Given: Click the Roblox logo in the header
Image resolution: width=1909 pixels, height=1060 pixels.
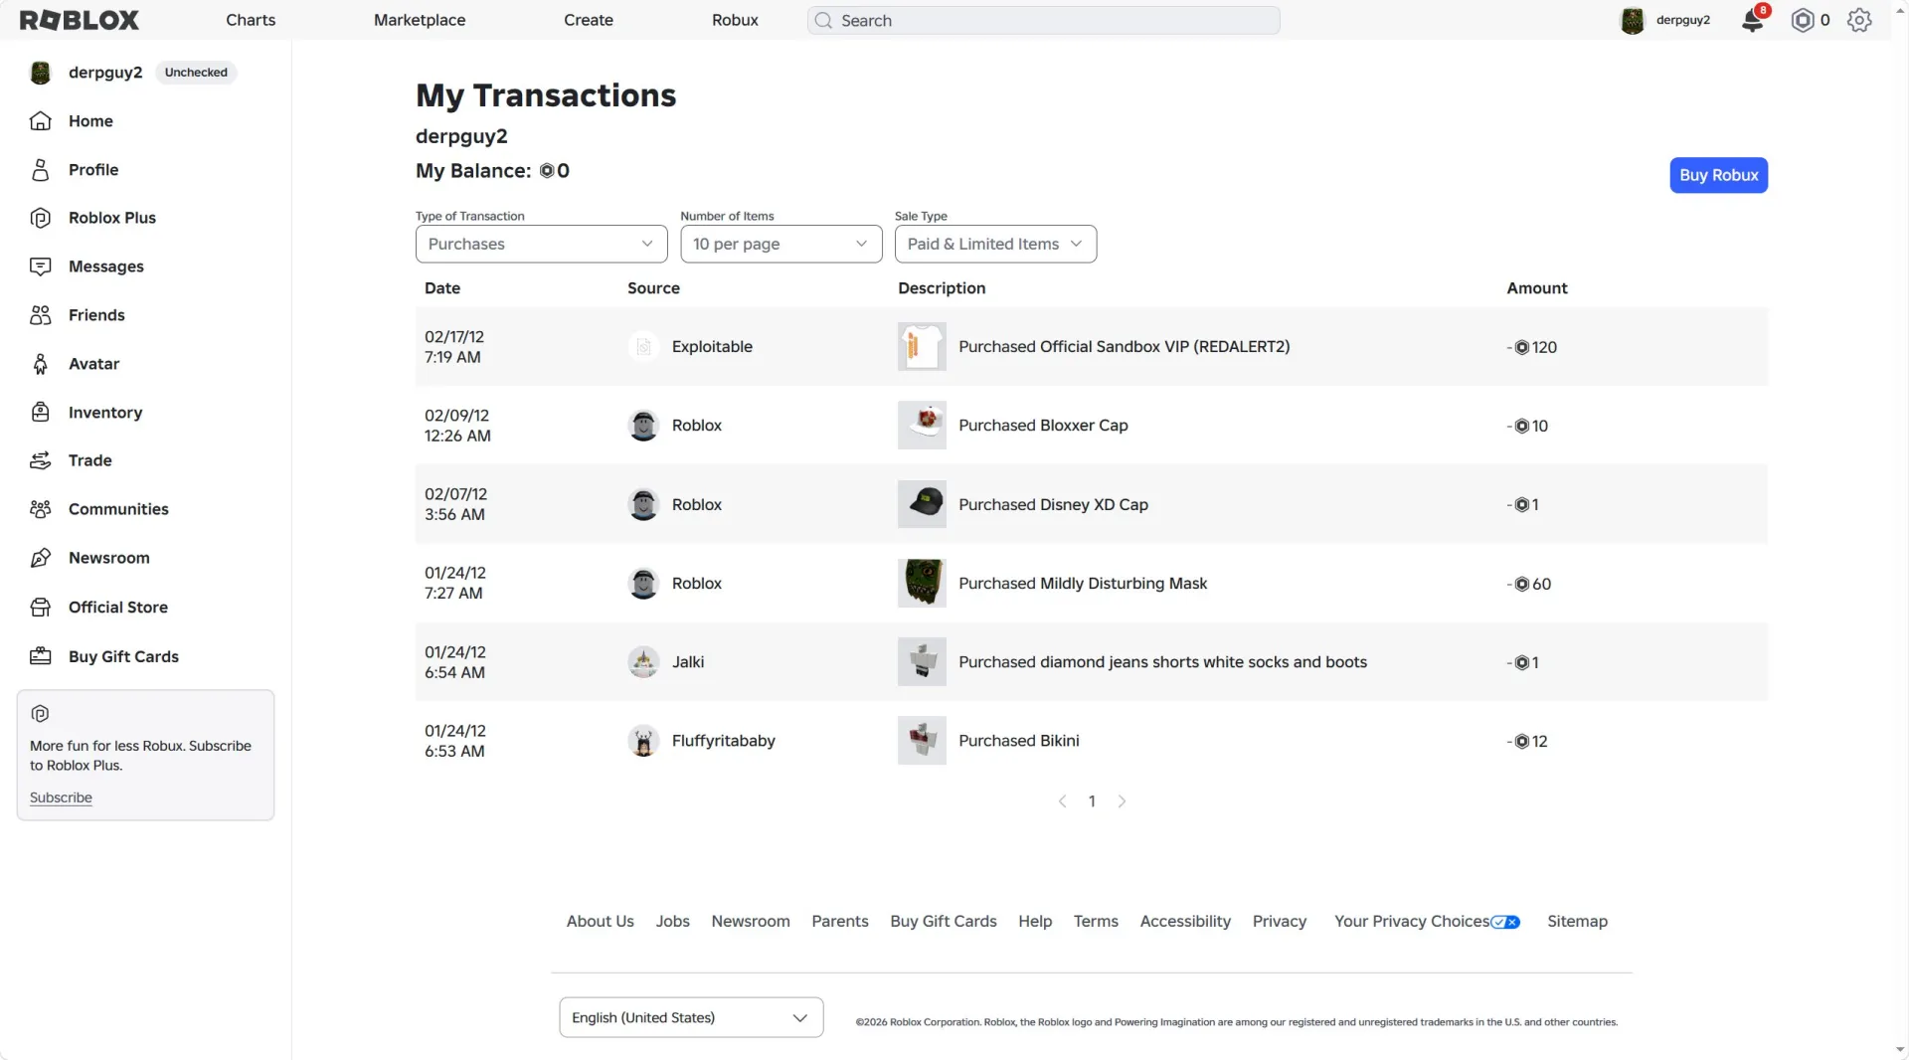Looking at the screenshot, I should click(80, 20).
